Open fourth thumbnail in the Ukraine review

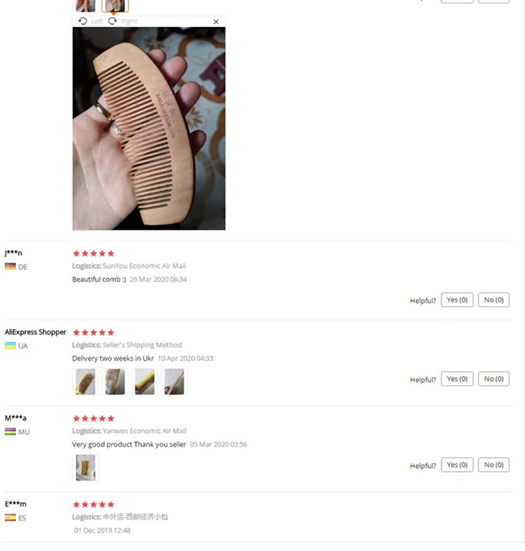pos(174,382)
